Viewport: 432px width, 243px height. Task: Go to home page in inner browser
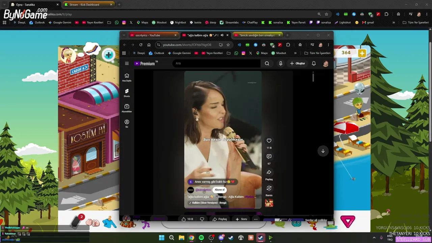coord(149,45)
